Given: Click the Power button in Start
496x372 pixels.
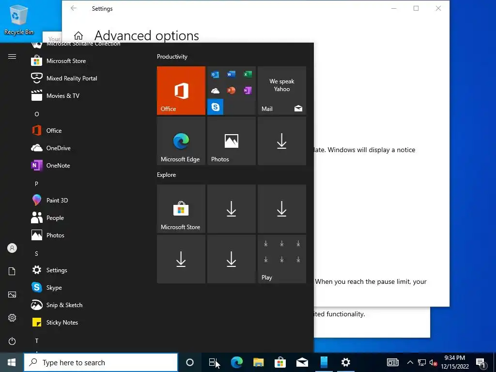Looking at the screenshot, I should coord(12,341).
